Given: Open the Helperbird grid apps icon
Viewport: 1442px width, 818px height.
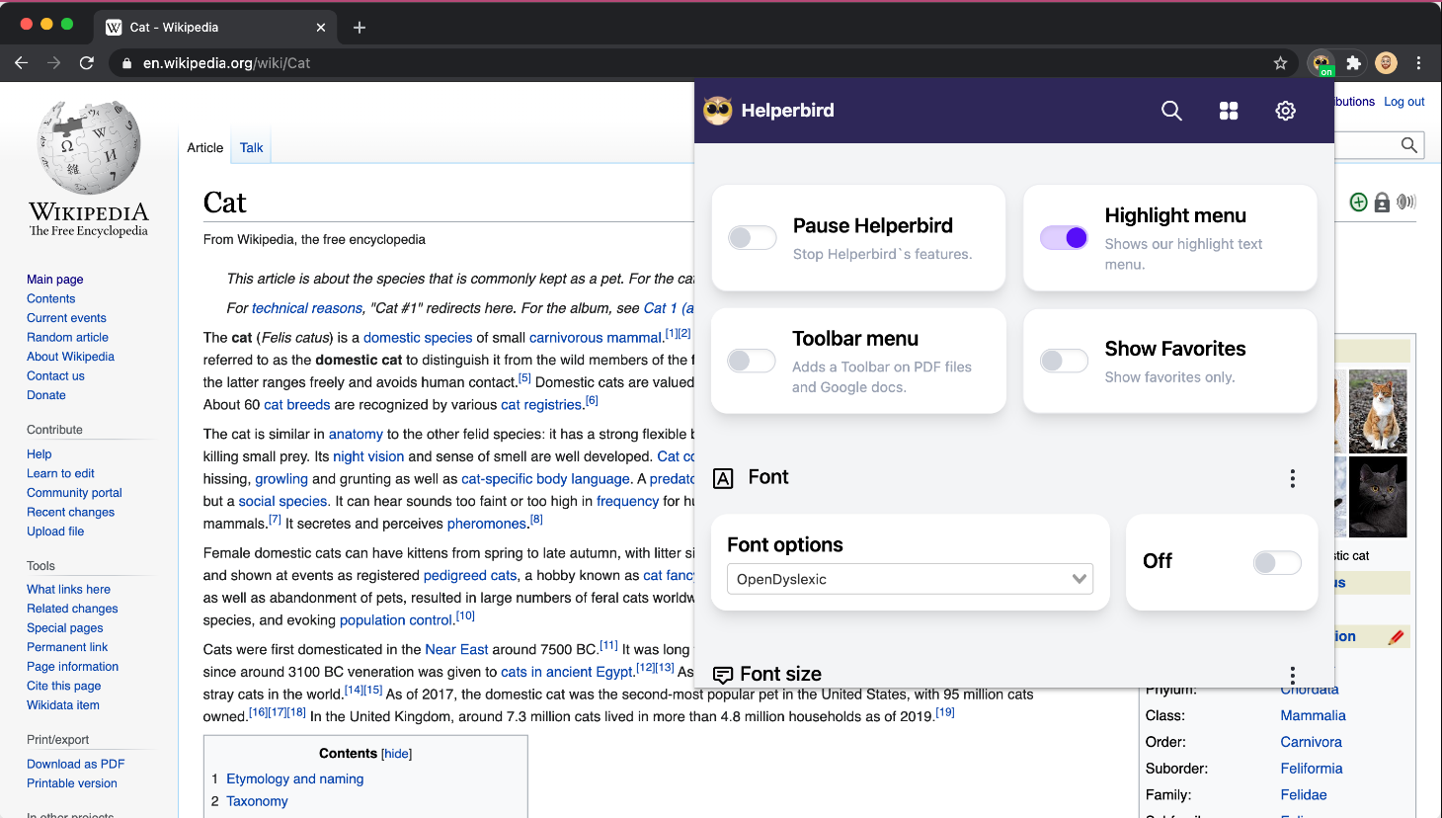Looking at the screenshot, I should click(1229, 111).
